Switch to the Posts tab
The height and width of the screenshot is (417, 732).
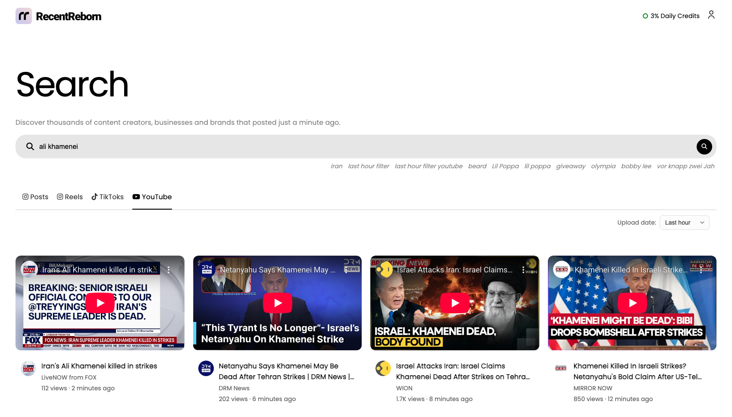point(35,197)
